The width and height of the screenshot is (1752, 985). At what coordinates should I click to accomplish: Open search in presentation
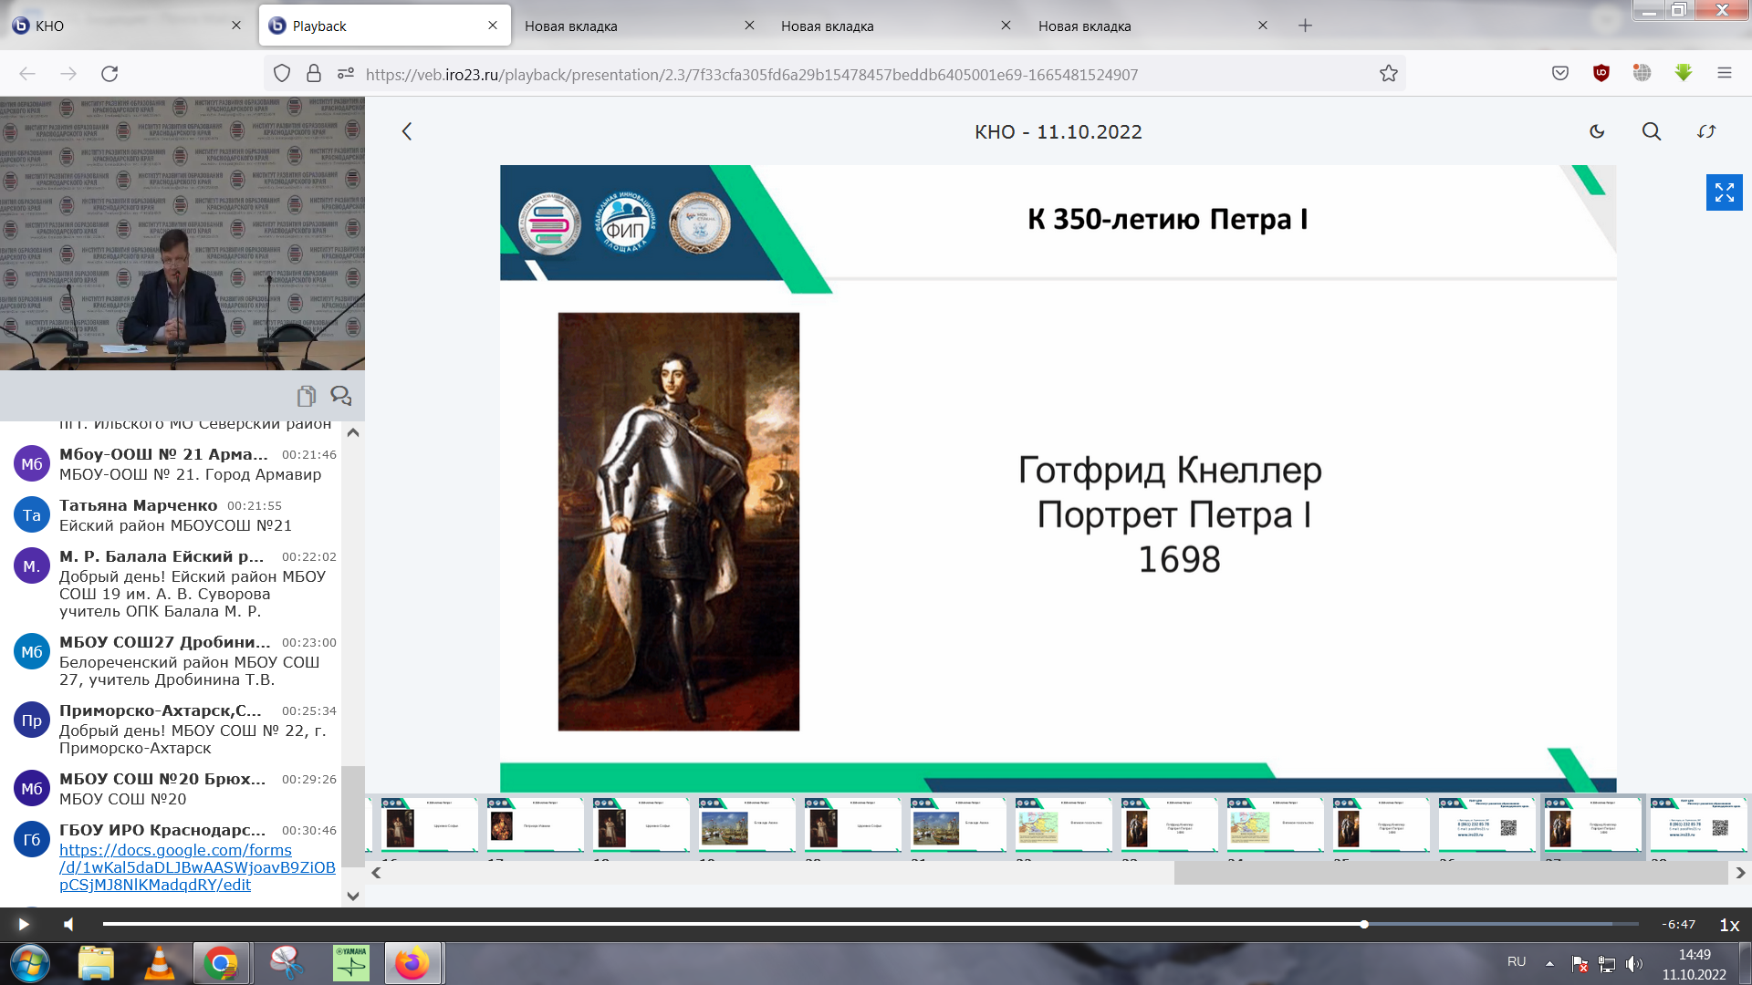coord(1652,131)
